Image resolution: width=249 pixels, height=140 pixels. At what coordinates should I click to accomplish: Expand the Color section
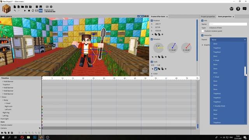pos(152,73)
